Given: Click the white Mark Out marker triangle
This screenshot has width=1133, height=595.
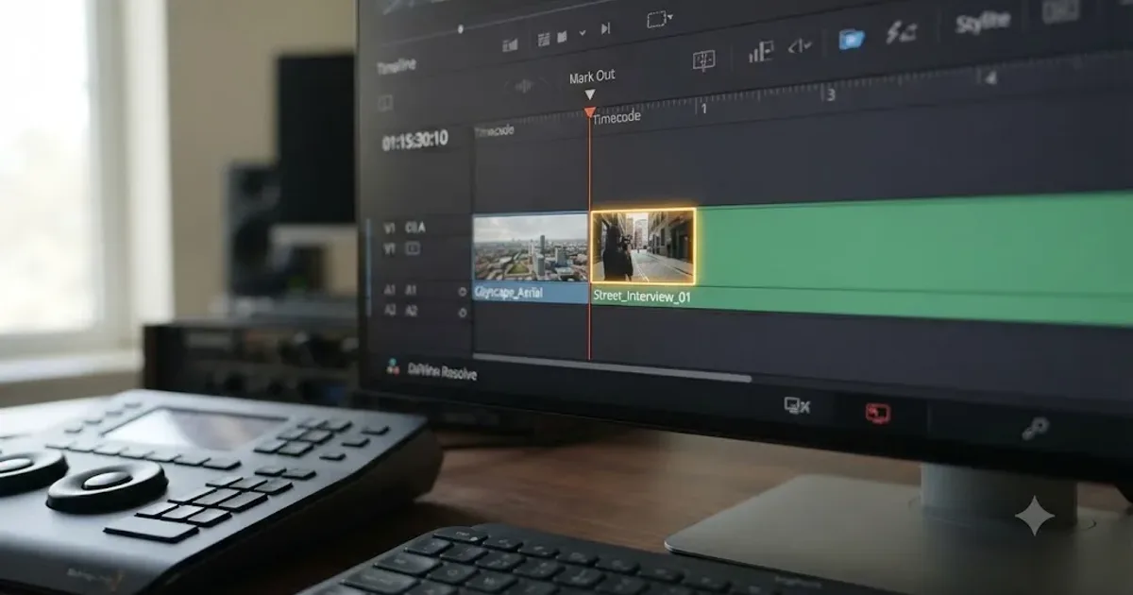Looking at the screenshot, I should 590,94.
